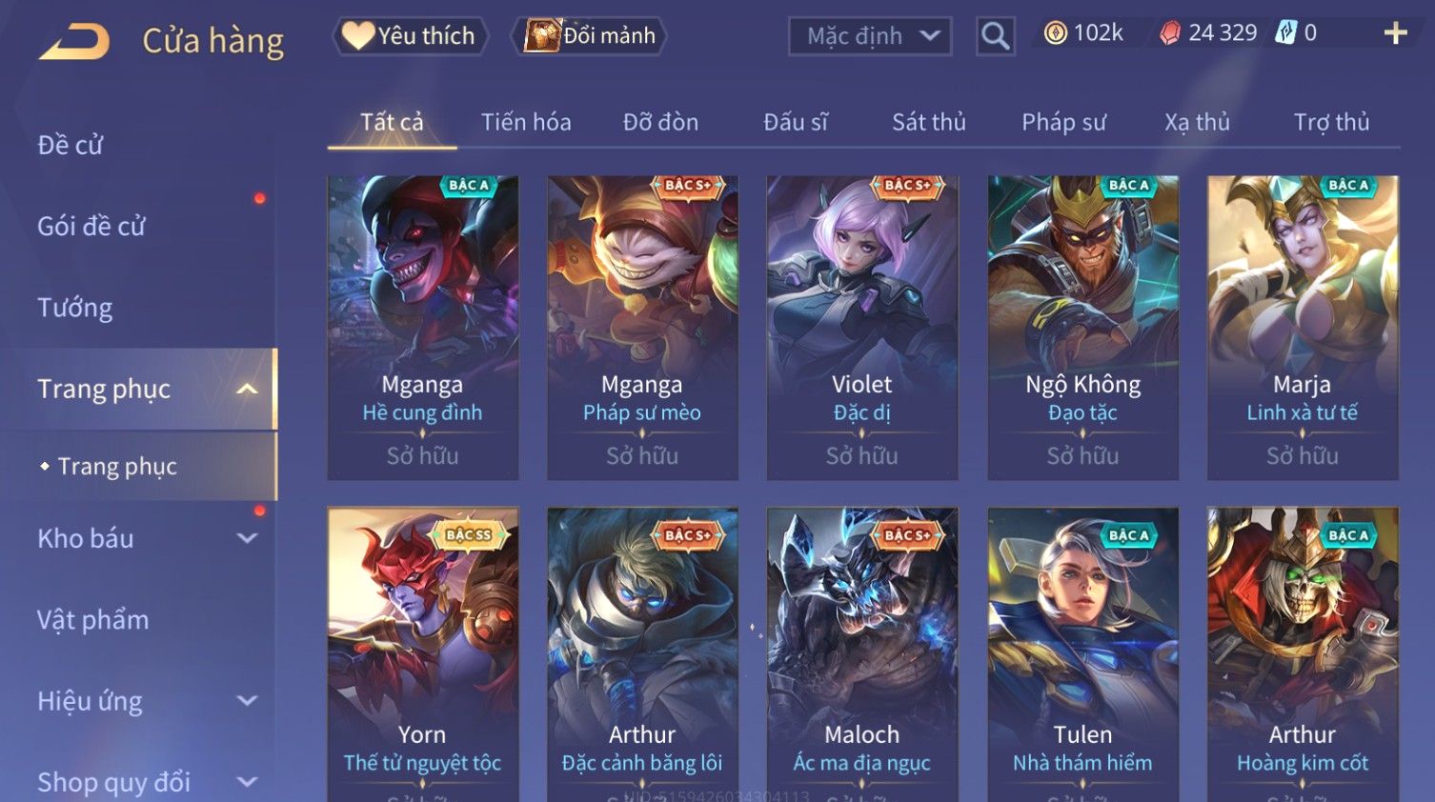Open Gói đề cử in the sidebar
1435x802 pixels.
[91, 227]
